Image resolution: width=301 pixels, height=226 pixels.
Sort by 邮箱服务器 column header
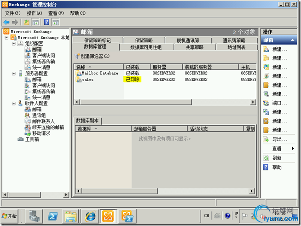point(159,129)
